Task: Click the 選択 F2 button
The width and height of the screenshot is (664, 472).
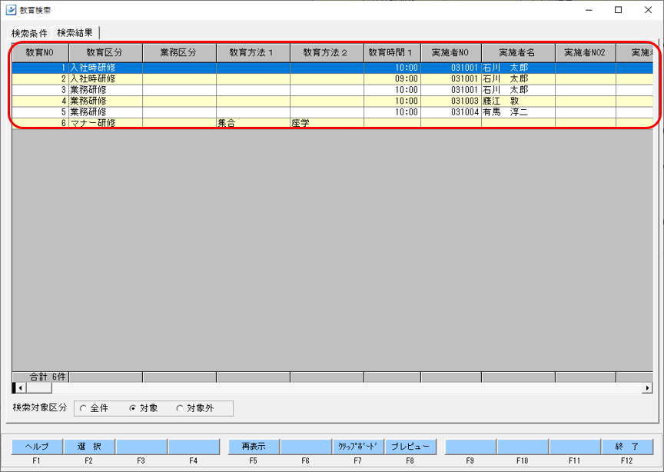Action: pyautogui.click(x=89, y=447)
